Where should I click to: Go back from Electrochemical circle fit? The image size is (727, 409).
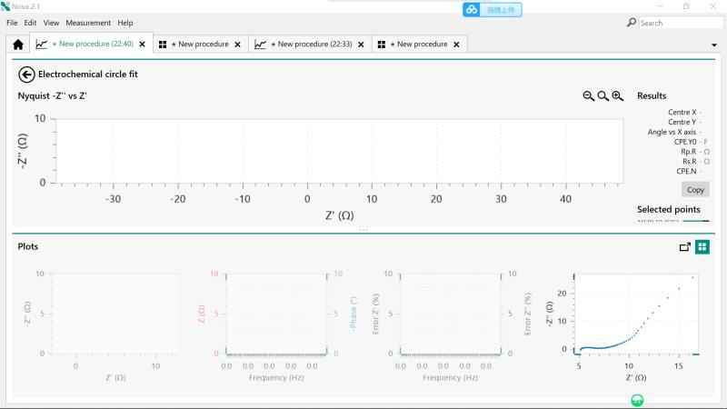[x=26, y=75]
